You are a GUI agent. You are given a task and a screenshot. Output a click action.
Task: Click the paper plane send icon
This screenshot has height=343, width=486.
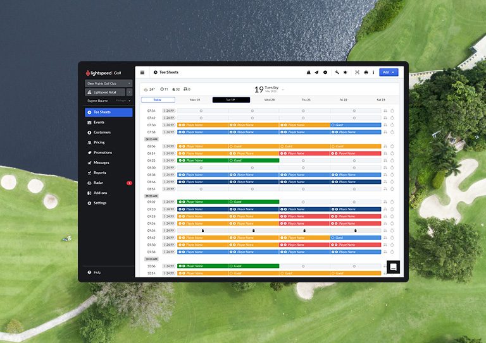tap(316, 73)
